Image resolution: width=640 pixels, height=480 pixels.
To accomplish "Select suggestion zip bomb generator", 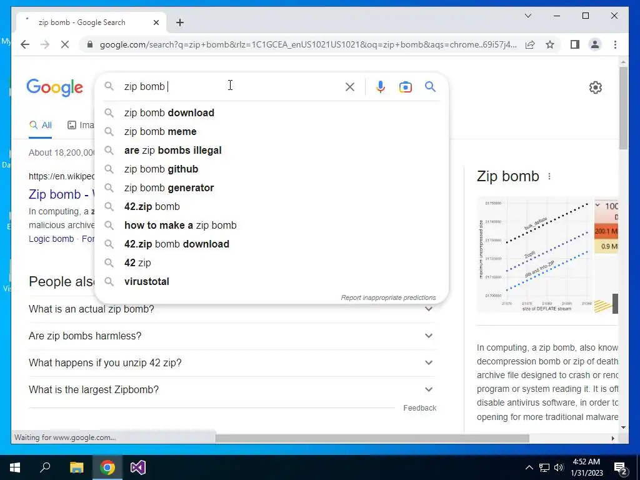I will (x=271, y=187).
